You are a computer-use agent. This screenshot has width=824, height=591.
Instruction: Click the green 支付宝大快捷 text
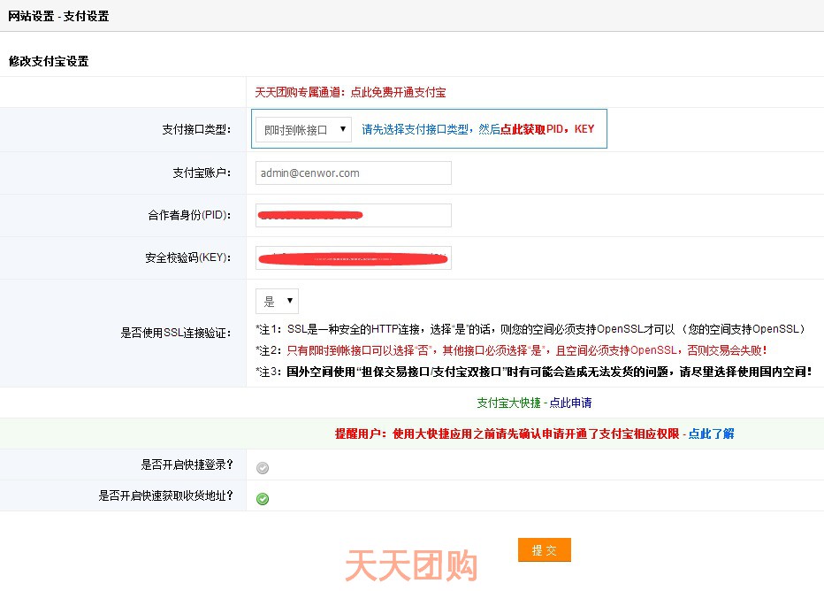[x=508, y=403]
